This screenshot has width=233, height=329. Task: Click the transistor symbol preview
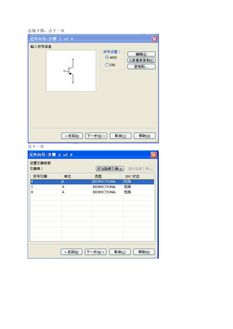click(x=71, y=71)
